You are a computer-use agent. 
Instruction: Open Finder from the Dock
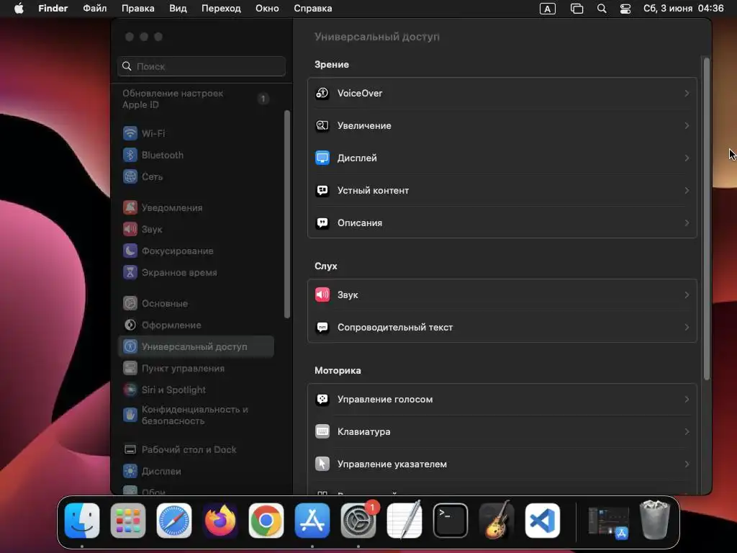click(82, 521)
